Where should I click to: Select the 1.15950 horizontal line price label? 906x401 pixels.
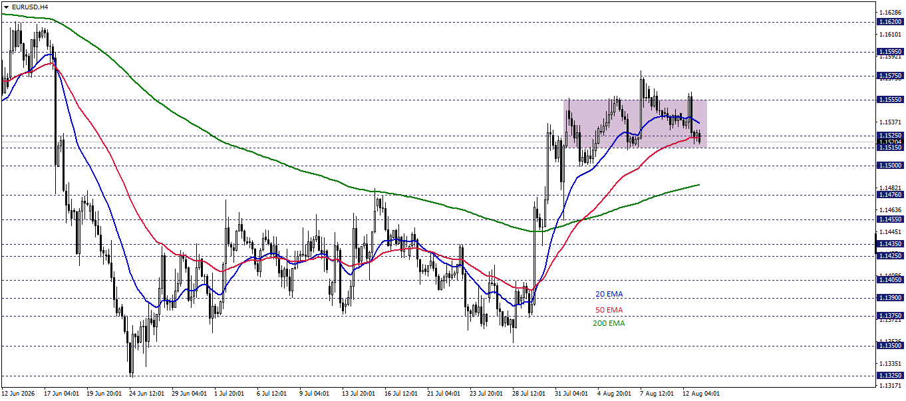[890, 51]
